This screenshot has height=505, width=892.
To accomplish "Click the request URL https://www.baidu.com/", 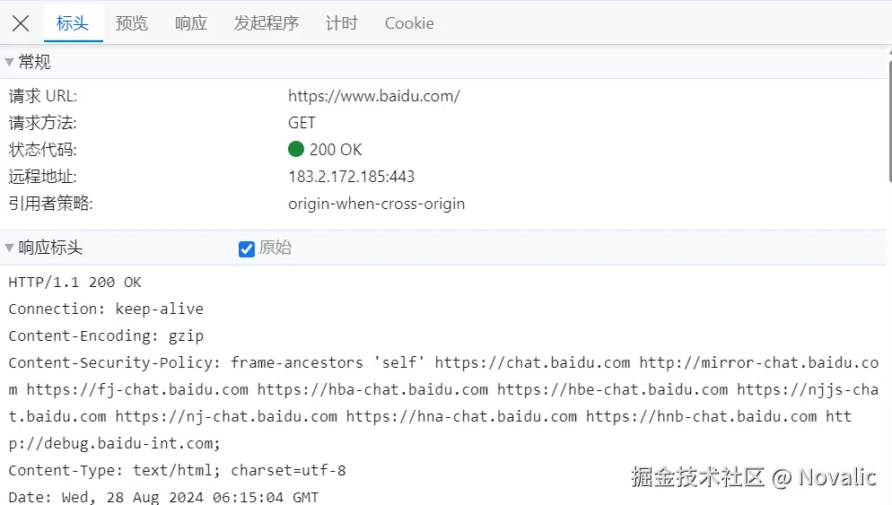I will 373,96.
